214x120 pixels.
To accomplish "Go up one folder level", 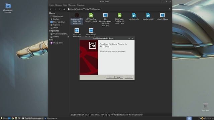I will [60, 9].
